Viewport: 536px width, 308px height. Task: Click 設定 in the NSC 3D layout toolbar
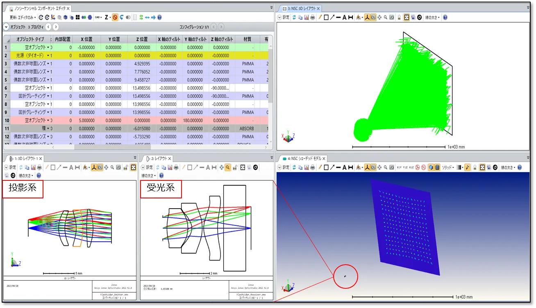(x=284, y=18)
